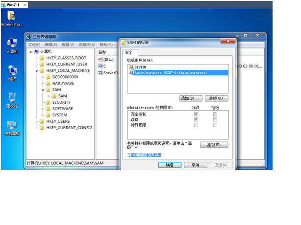Click the 添加(D)... button
Image resolution: width=301 pixels, height=225 pixels.
click(191, 98)
